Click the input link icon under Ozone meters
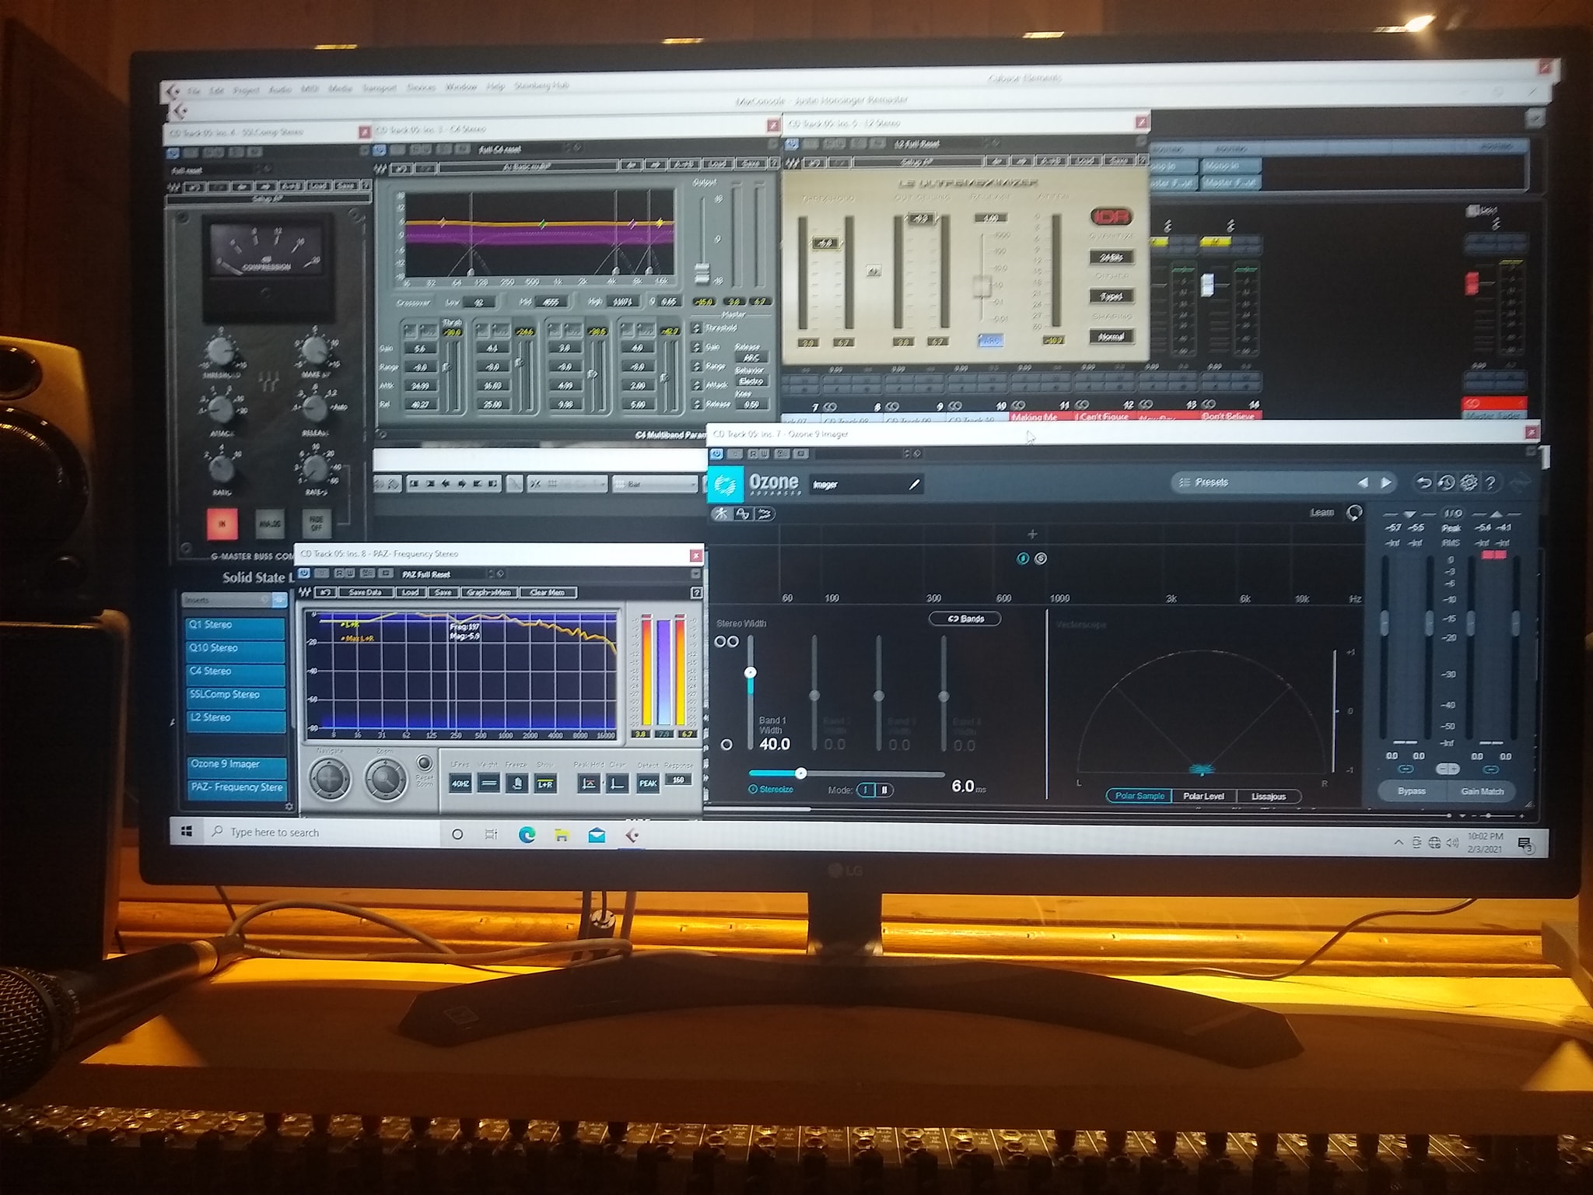The image size is (1593, 1195). tap(1406, 769)
